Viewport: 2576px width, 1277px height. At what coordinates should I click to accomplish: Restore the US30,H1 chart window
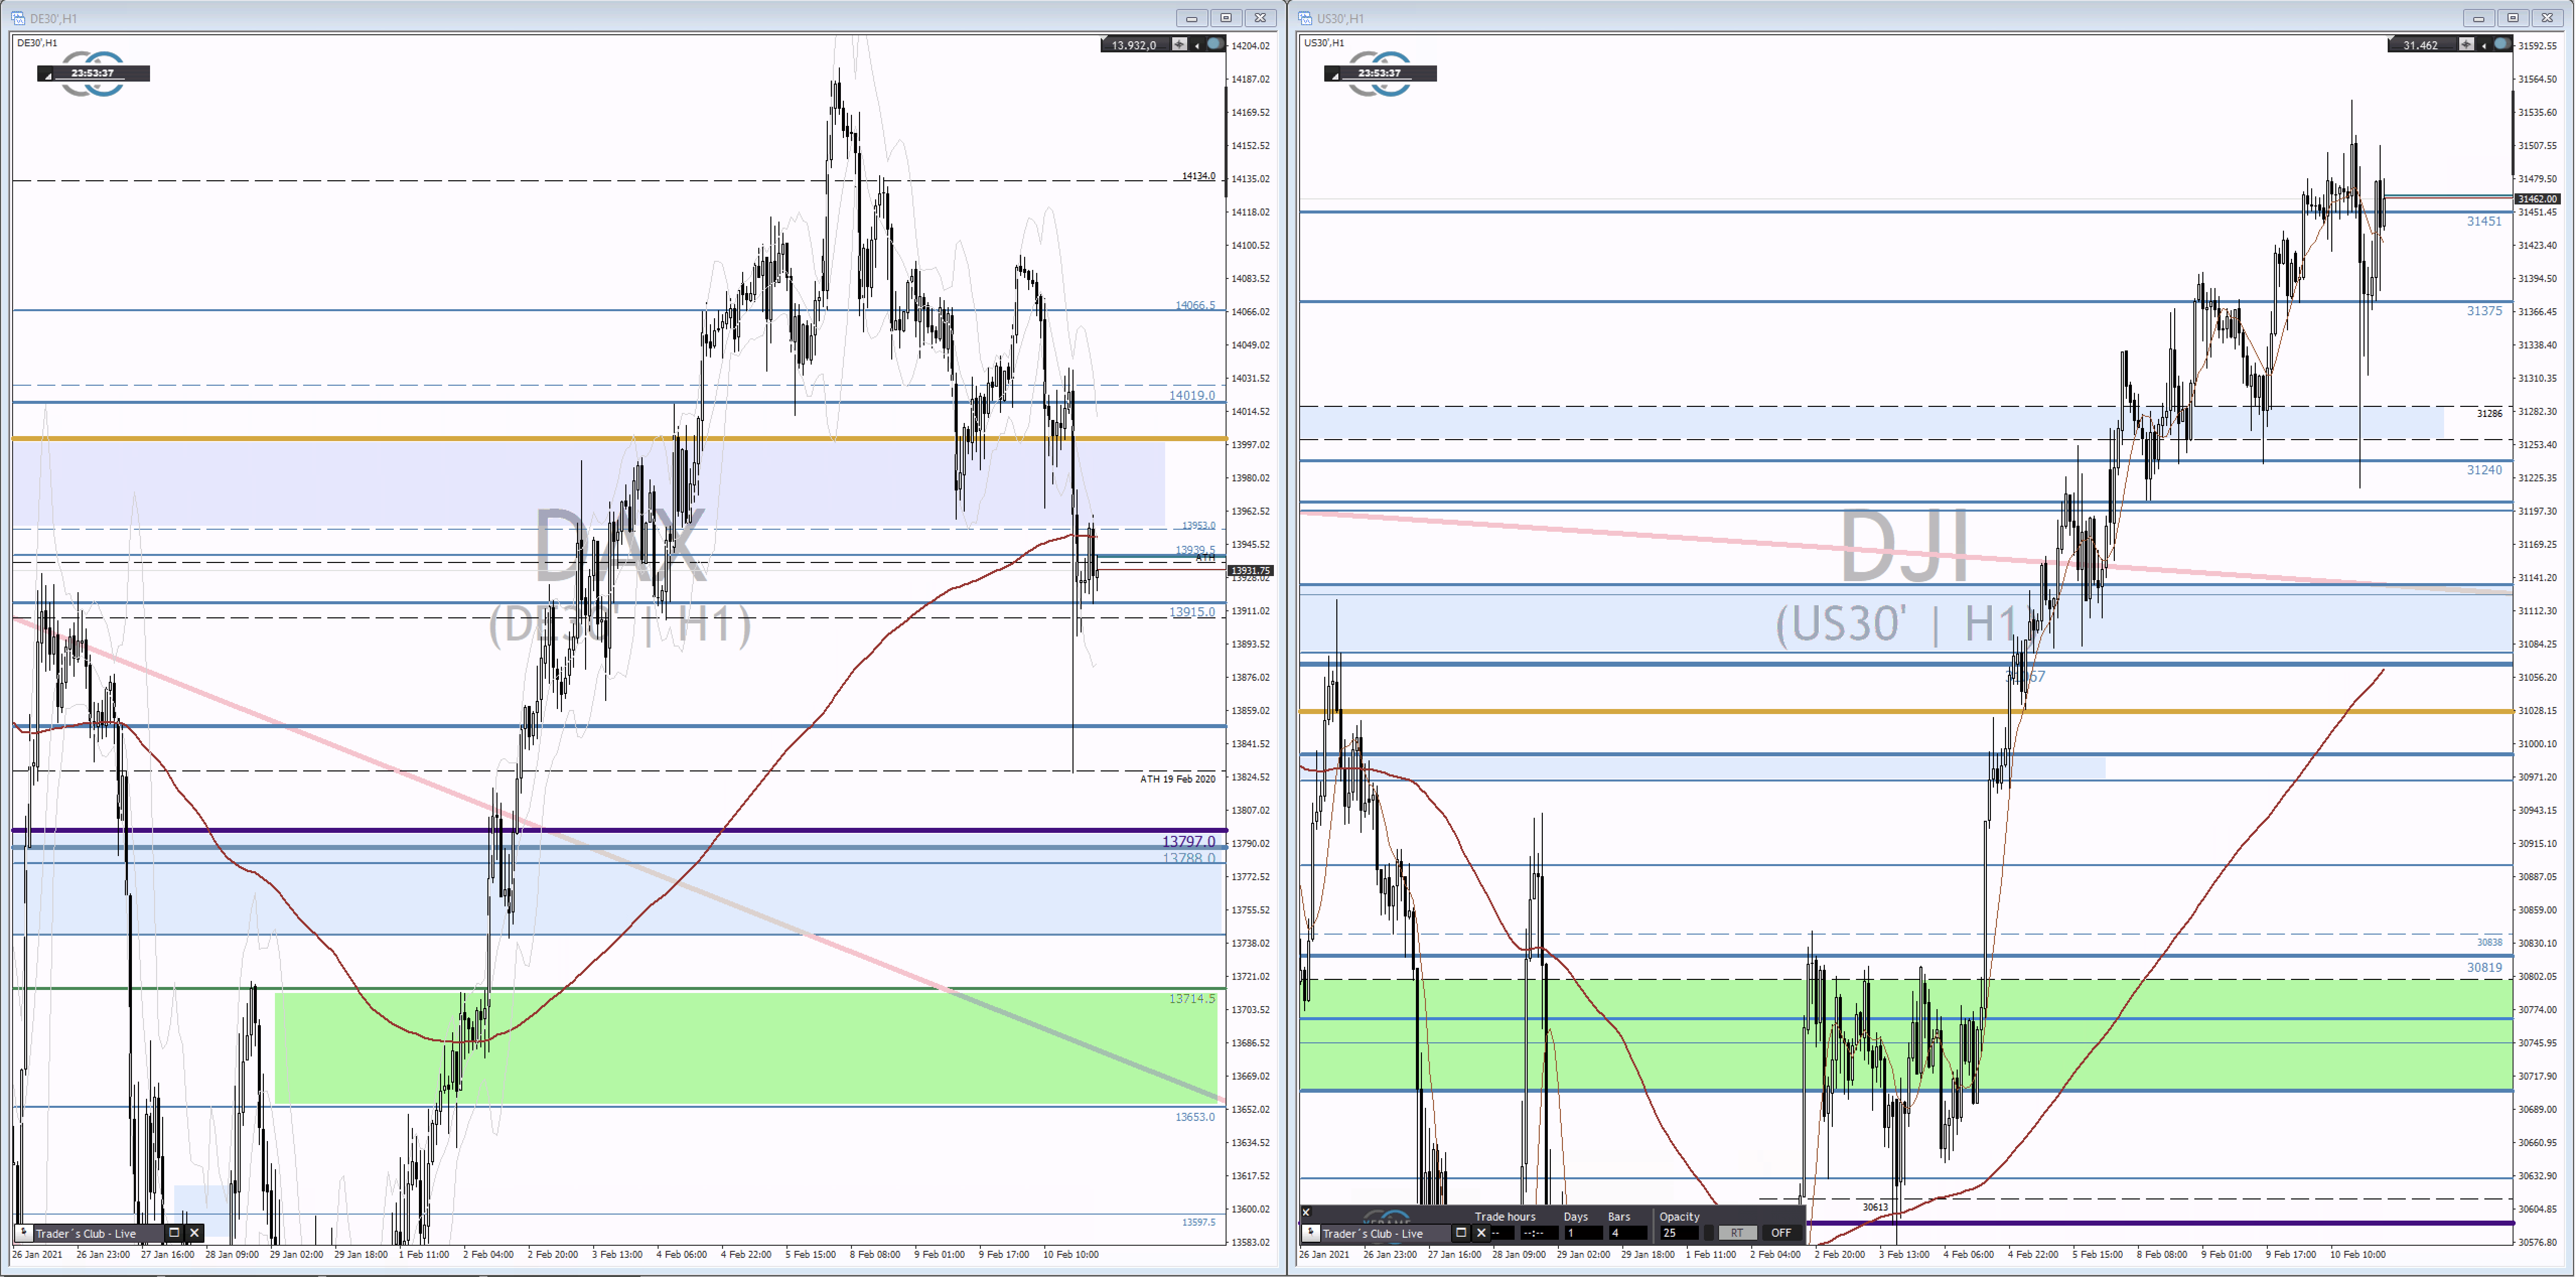(2513, 18)
